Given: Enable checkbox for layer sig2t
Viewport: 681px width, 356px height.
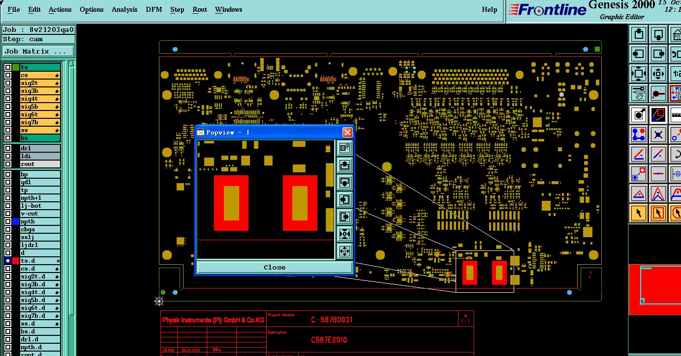Looking at the screenshot, I should (8, 83).
